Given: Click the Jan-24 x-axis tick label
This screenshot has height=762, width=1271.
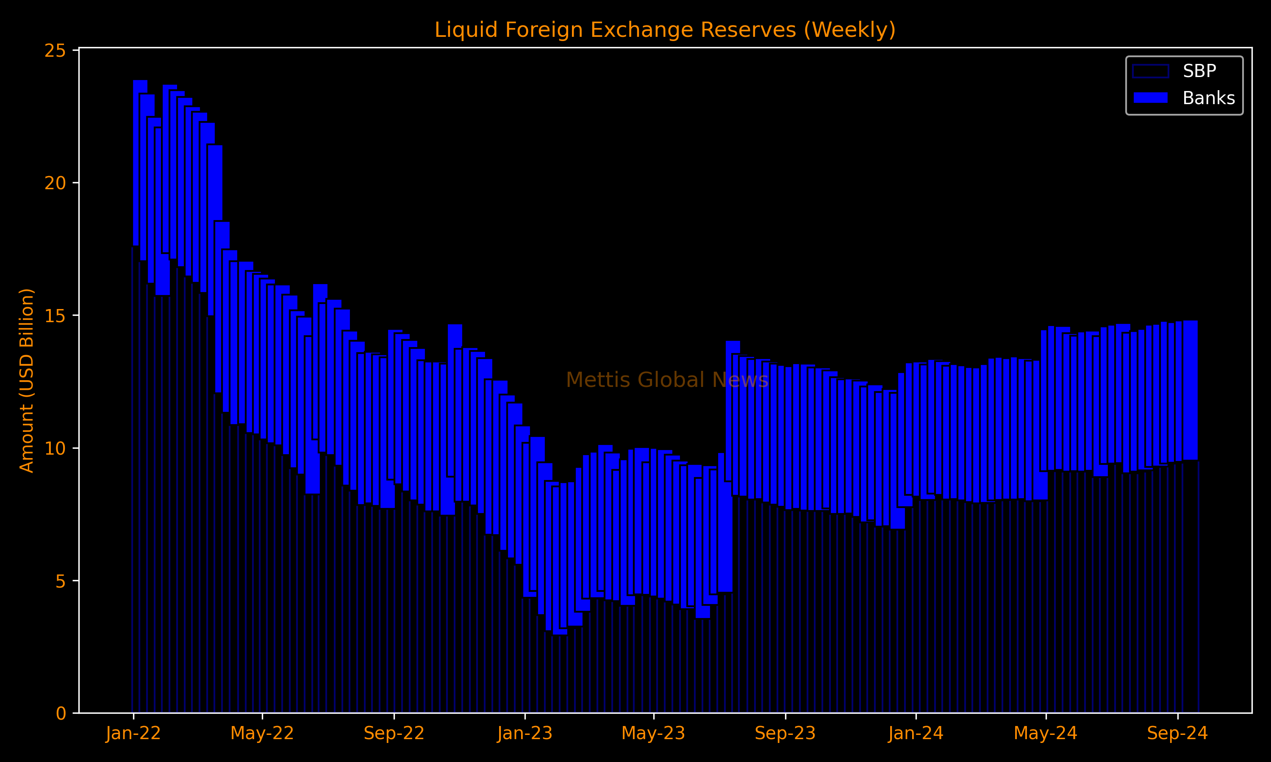Looking at the screenshot, I should pos(916,733).
